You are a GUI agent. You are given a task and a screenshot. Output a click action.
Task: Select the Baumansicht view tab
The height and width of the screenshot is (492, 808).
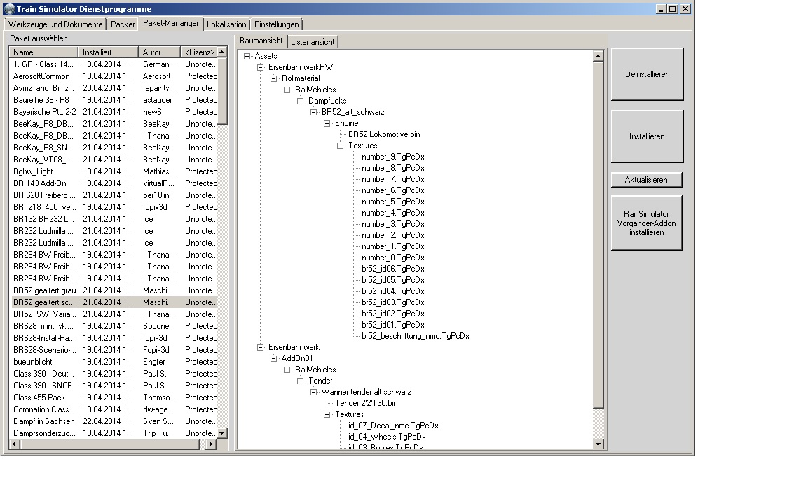261,41
